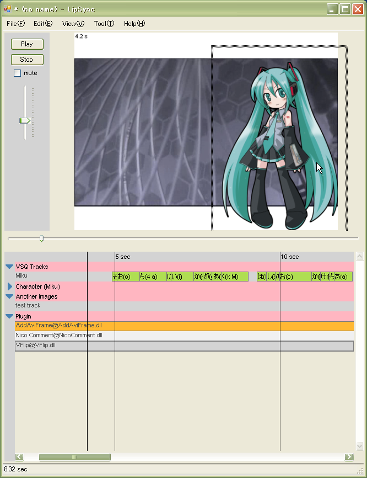The image size is (367, 478).
Task: Expand the Character (Miku) group
Action: [x=10, y=286]
